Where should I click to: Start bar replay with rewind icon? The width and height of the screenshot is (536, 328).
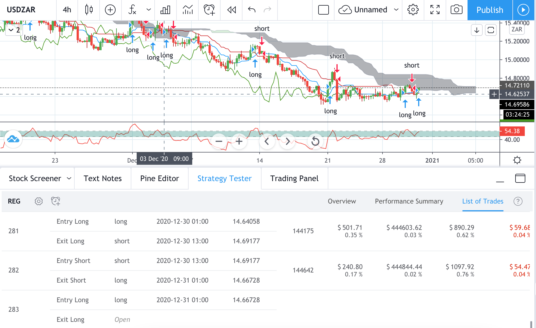click(232, 10)
